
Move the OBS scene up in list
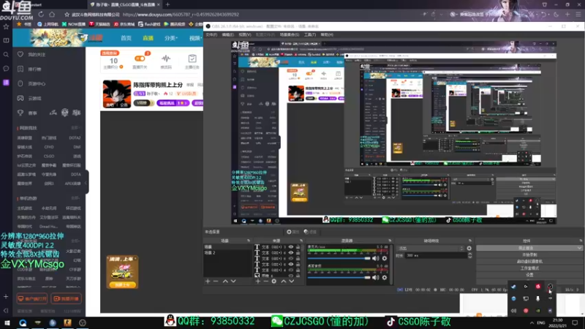[225, 281]
